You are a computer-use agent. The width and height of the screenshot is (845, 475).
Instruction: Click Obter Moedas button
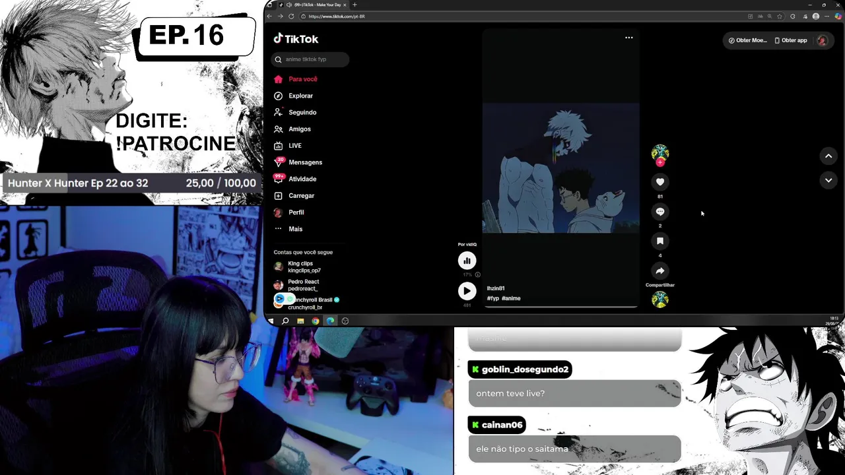748,40
